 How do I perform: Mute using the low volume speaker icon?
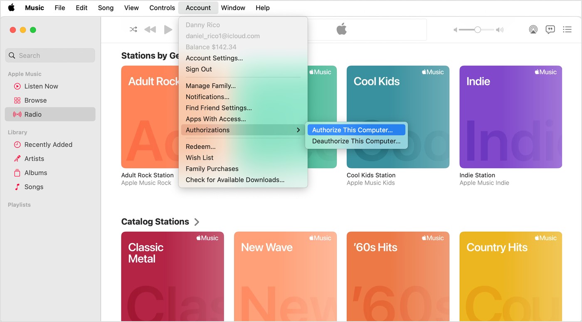(x=455, y=30)
